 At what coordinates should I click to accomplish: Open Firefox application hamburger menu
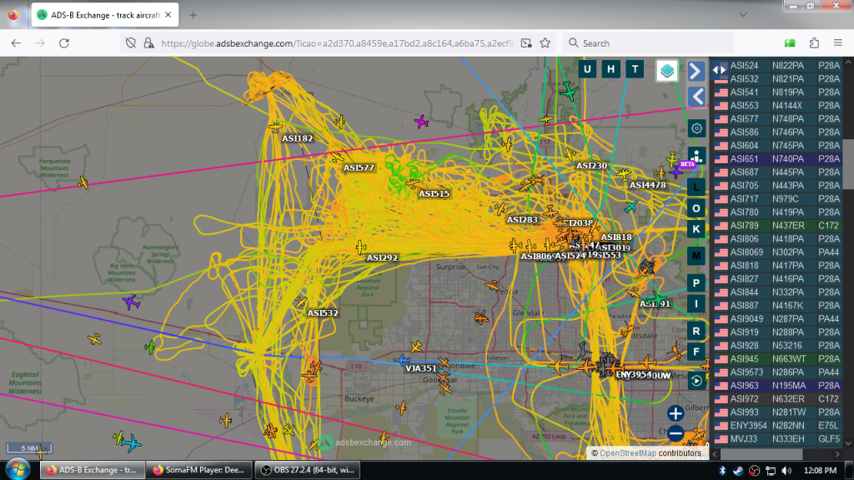(837, 43)
